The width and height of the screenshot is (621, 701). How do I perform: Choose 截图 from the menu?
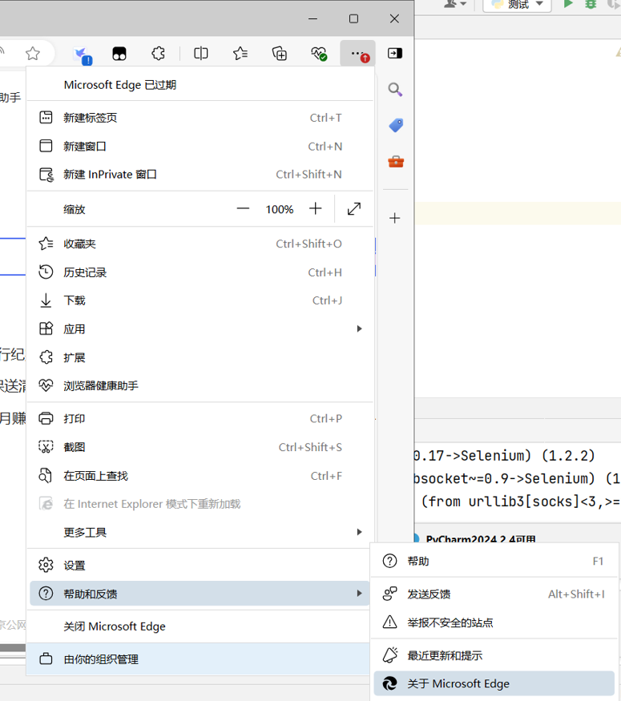pyautogui.click(x=200, y=447)
